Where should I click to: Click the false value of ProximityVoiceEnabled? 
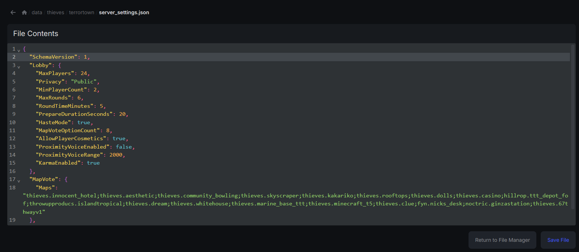[124, 147]
